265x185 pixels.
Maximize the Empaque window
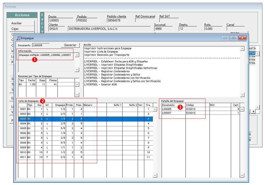coord(234,38)
